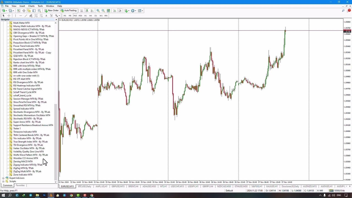Click the Tile Windows icon

(108, 11)
